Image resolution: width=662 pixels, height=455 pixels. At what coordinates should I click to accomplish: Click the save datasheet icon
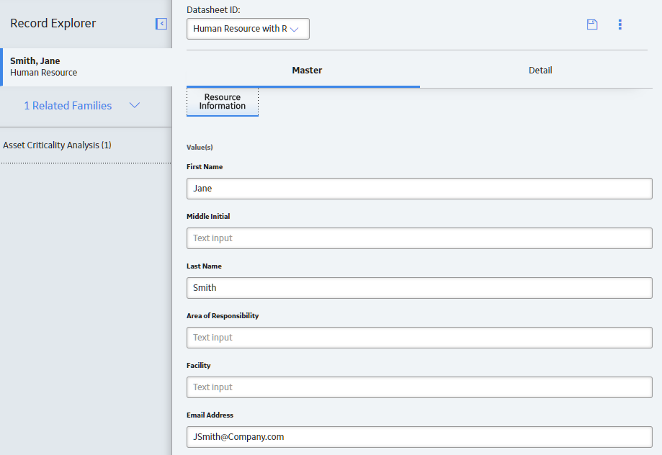point(592,24)
